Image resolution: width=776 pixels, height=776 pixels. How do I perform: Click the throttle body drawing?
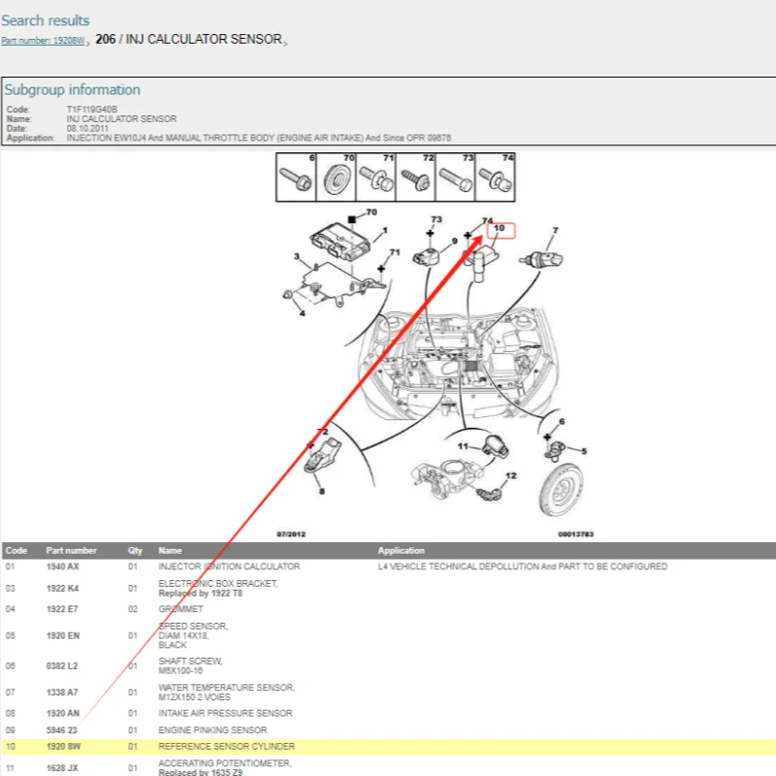pos(447,477)
